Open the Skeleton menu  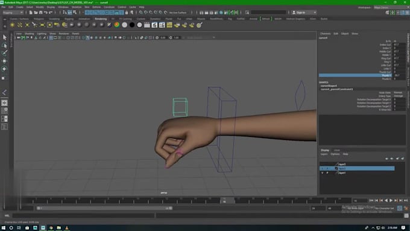click(77, 7)
